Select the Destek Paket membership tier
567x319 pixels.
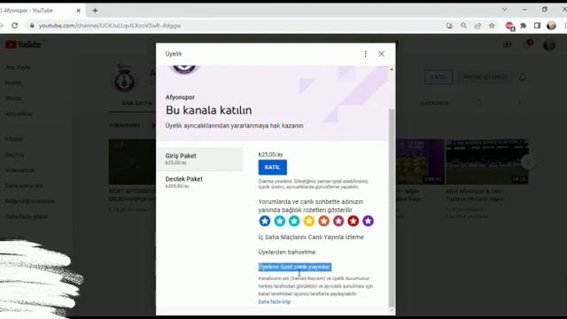click(x=200, y=182)
